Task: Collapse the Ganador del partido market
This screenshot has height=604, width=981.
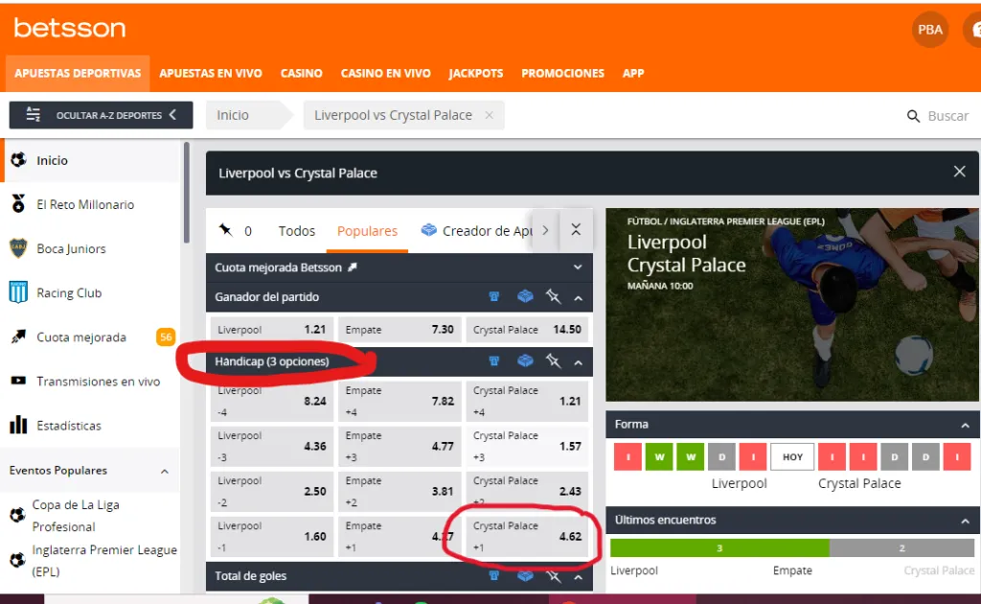Action: [576, 297]
